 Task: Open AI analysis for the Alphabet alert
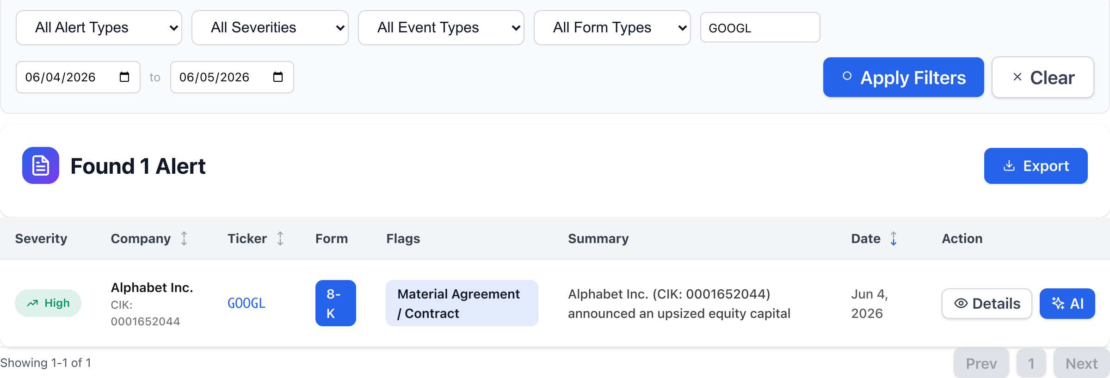[x=1067, y=304]
